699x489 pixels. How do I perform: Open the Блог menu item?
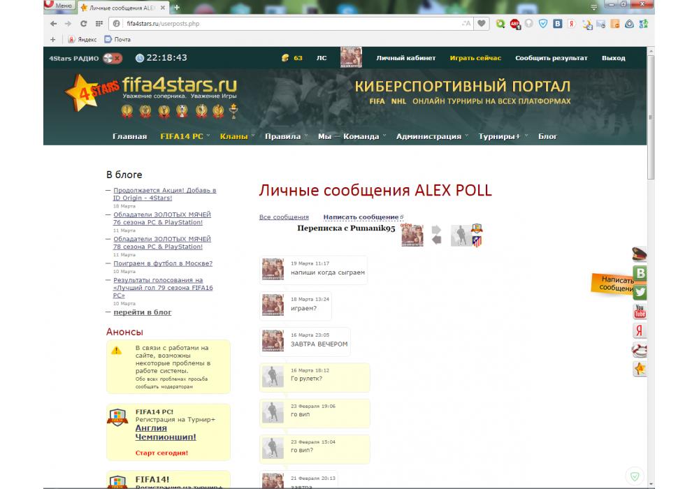coord(547,136)
